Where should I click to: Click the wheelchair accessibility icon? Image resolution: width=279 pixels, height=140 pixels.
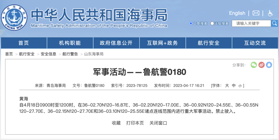(270, 13)
